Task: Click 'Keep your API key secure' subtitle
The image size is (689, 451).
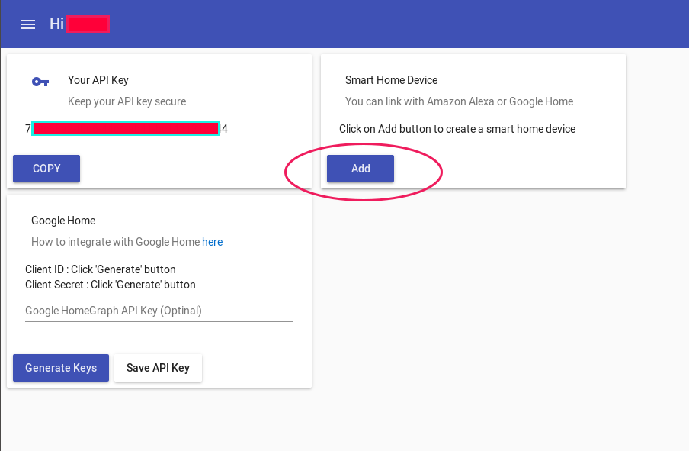Action: point(127,101)
